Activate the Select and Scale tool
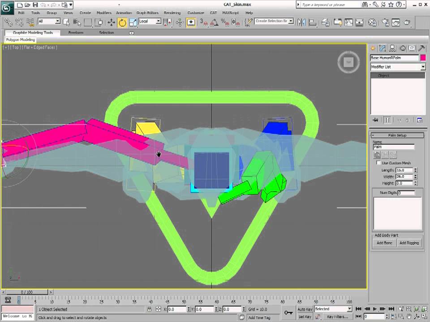Viewport: 430px width, 322px height. click(x=133, y=22)
